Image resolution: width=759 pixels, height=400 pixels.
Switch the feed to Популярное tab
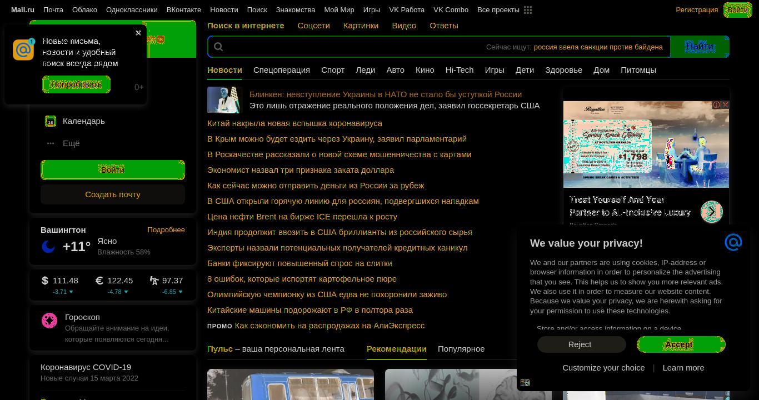(461, 349)
